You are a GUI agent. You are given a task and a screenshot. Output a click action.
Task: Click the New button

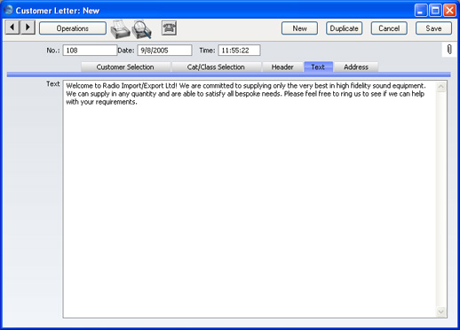tap(299, 28)
